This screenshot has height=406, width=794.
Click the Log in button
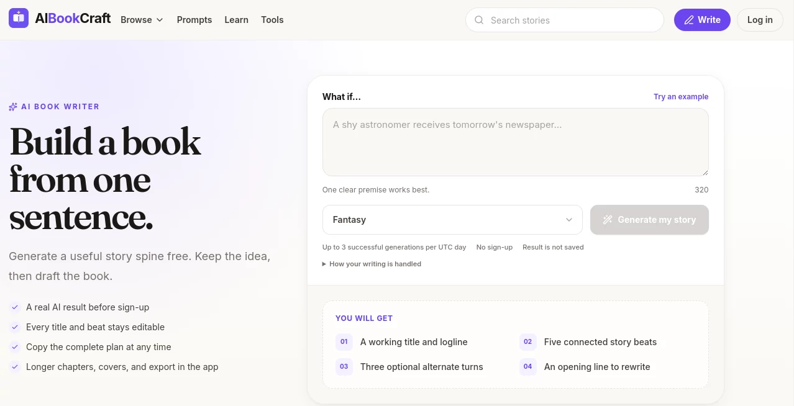point(760,20)
